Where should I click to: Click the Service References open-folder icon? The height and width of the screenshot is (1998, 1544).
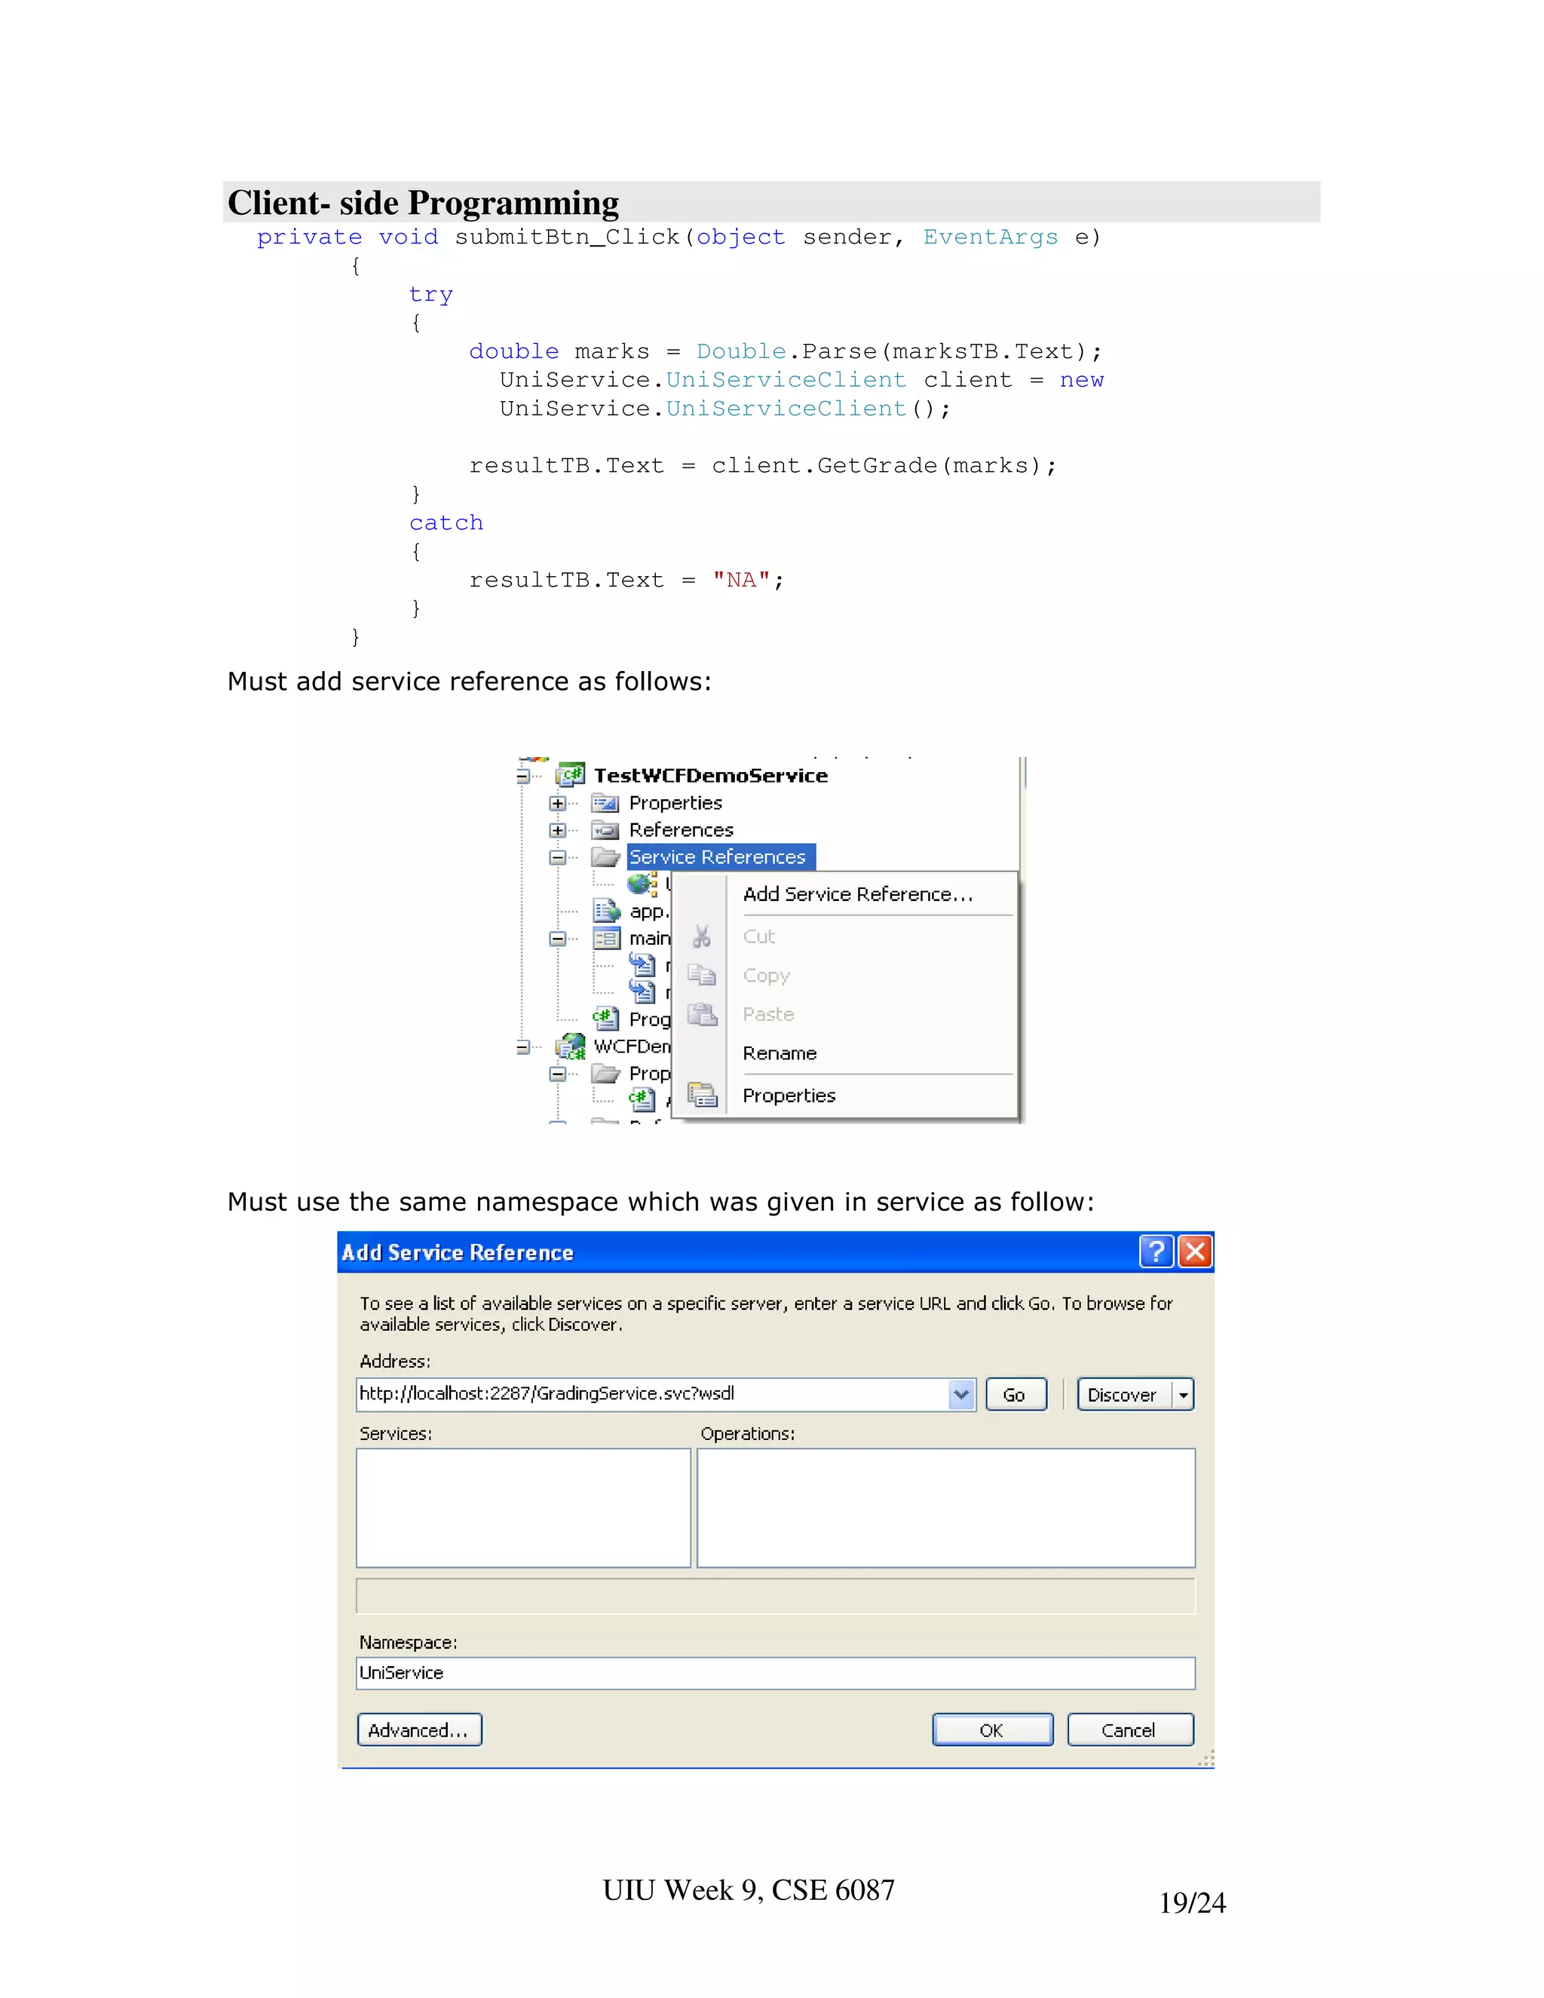click(x=605, y=857)
